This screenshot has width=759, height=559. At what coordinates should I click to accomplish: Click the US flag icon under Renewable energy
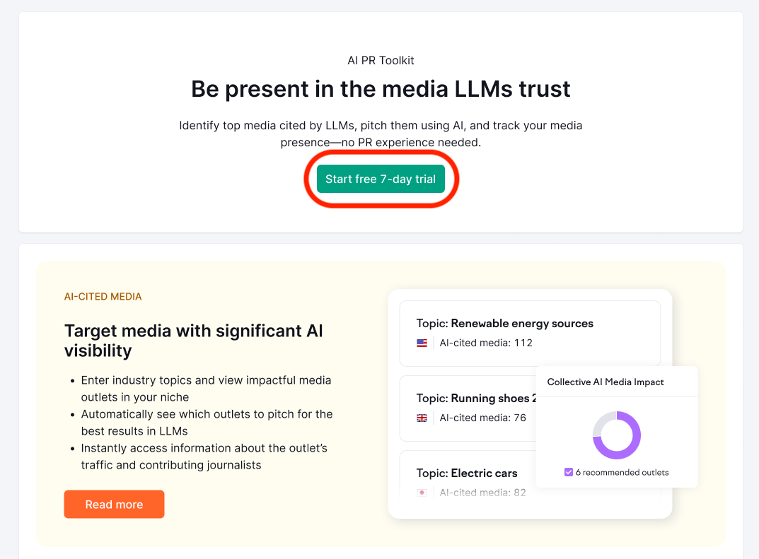[x=422, y=343]
